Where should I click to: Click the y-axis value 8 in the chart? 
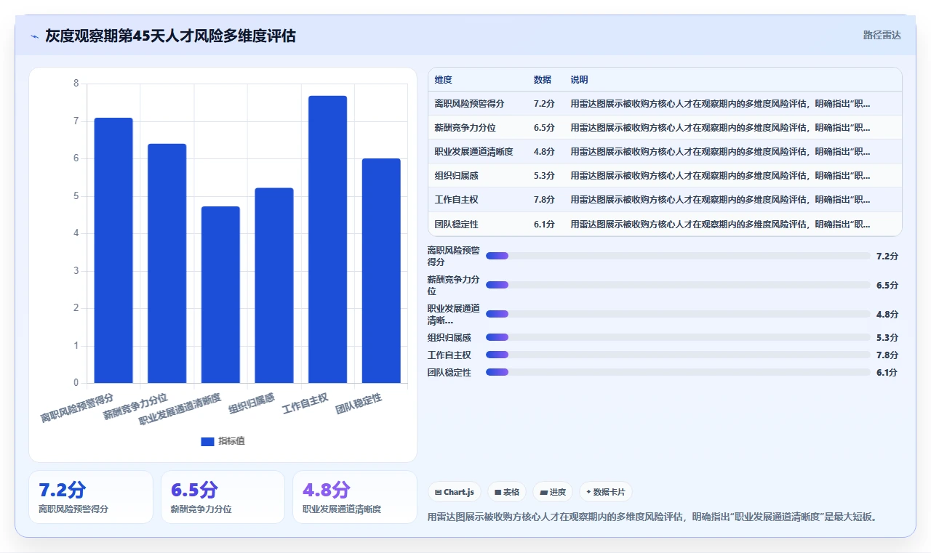76,84
